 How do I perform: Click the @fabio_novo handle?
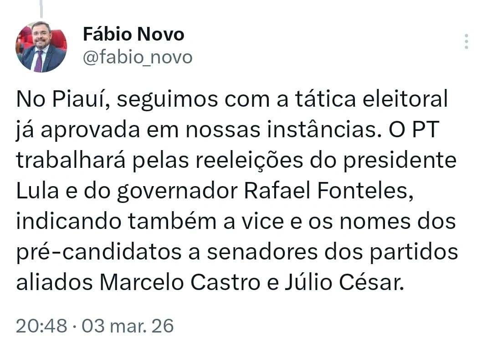(x=138, y=57)
